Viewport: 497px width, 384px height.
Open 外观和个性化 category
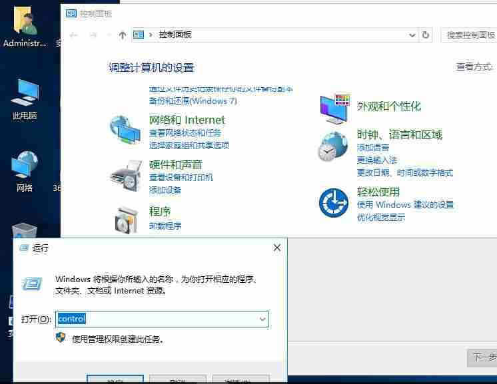coord(389,106)
